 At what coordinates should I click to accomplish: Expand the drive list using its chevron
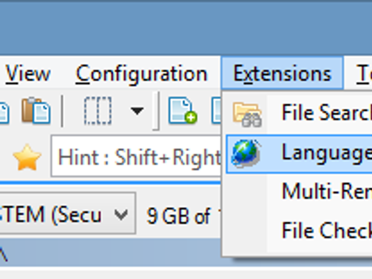tap(121, 215)
